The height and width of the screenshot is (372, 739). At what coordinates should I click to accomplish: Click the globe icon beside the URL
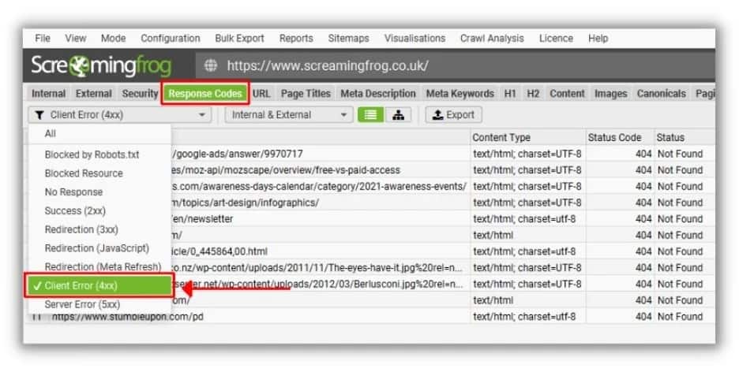211,65
